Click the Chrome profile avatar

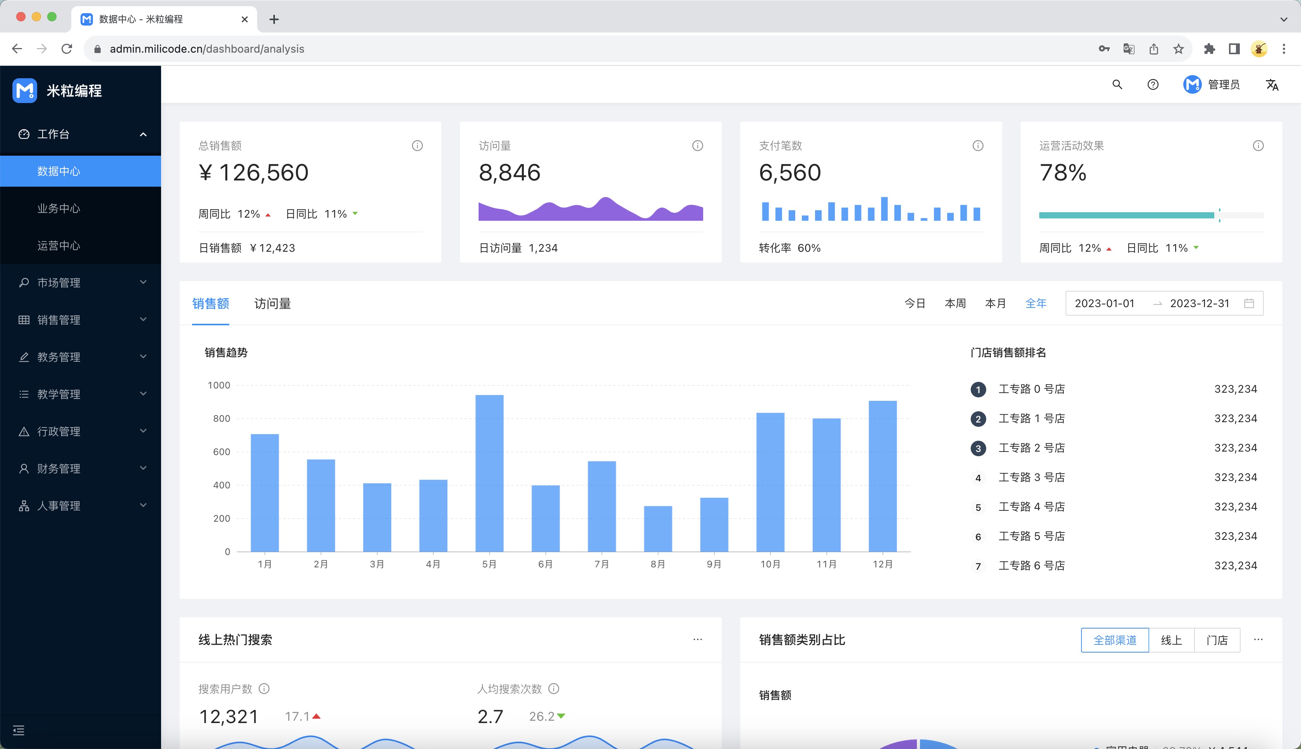(x=1259, y=49)
